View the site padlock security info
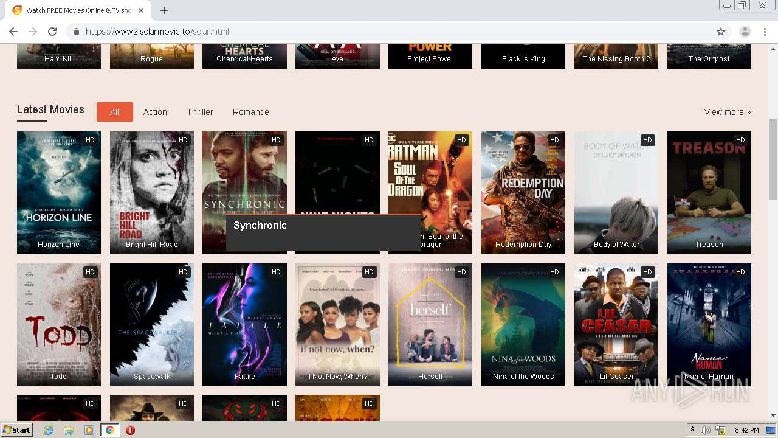This screenshot has width=778, height=438. (76, 32)
